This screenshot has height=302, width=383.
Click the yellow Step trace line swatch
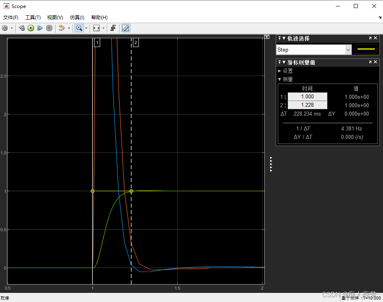click(x=366, y=49)
